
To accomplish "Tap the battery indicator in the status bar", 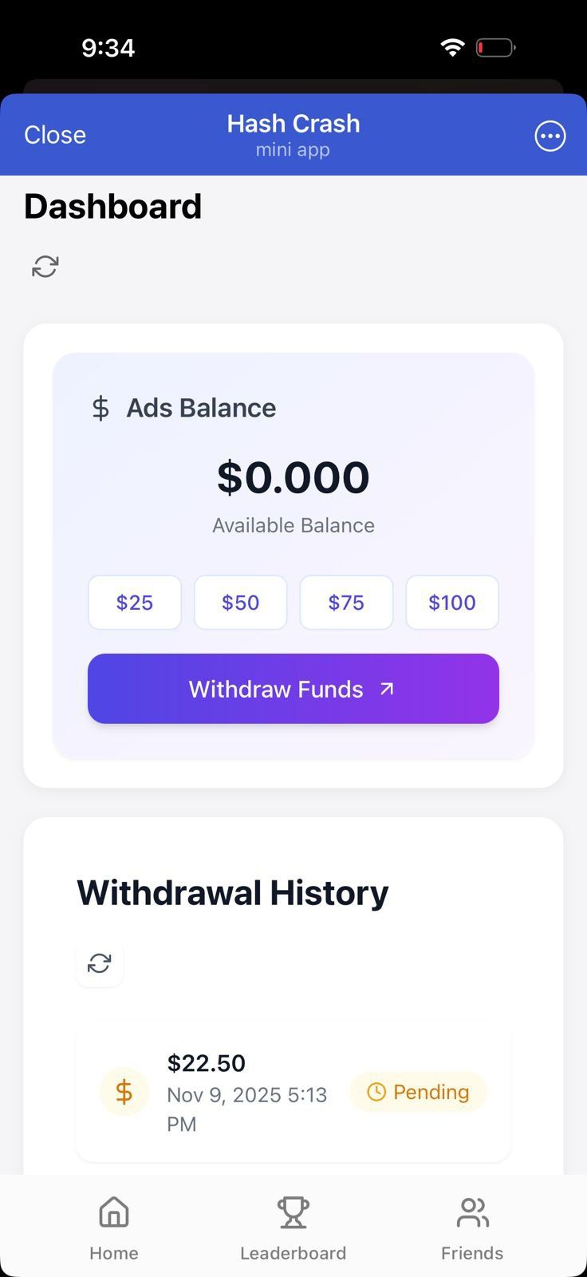I will [495, 48].
